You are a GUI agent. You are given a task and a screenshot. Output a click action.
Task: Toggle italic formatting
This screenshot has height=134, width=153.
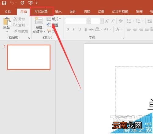coord(73,29)
